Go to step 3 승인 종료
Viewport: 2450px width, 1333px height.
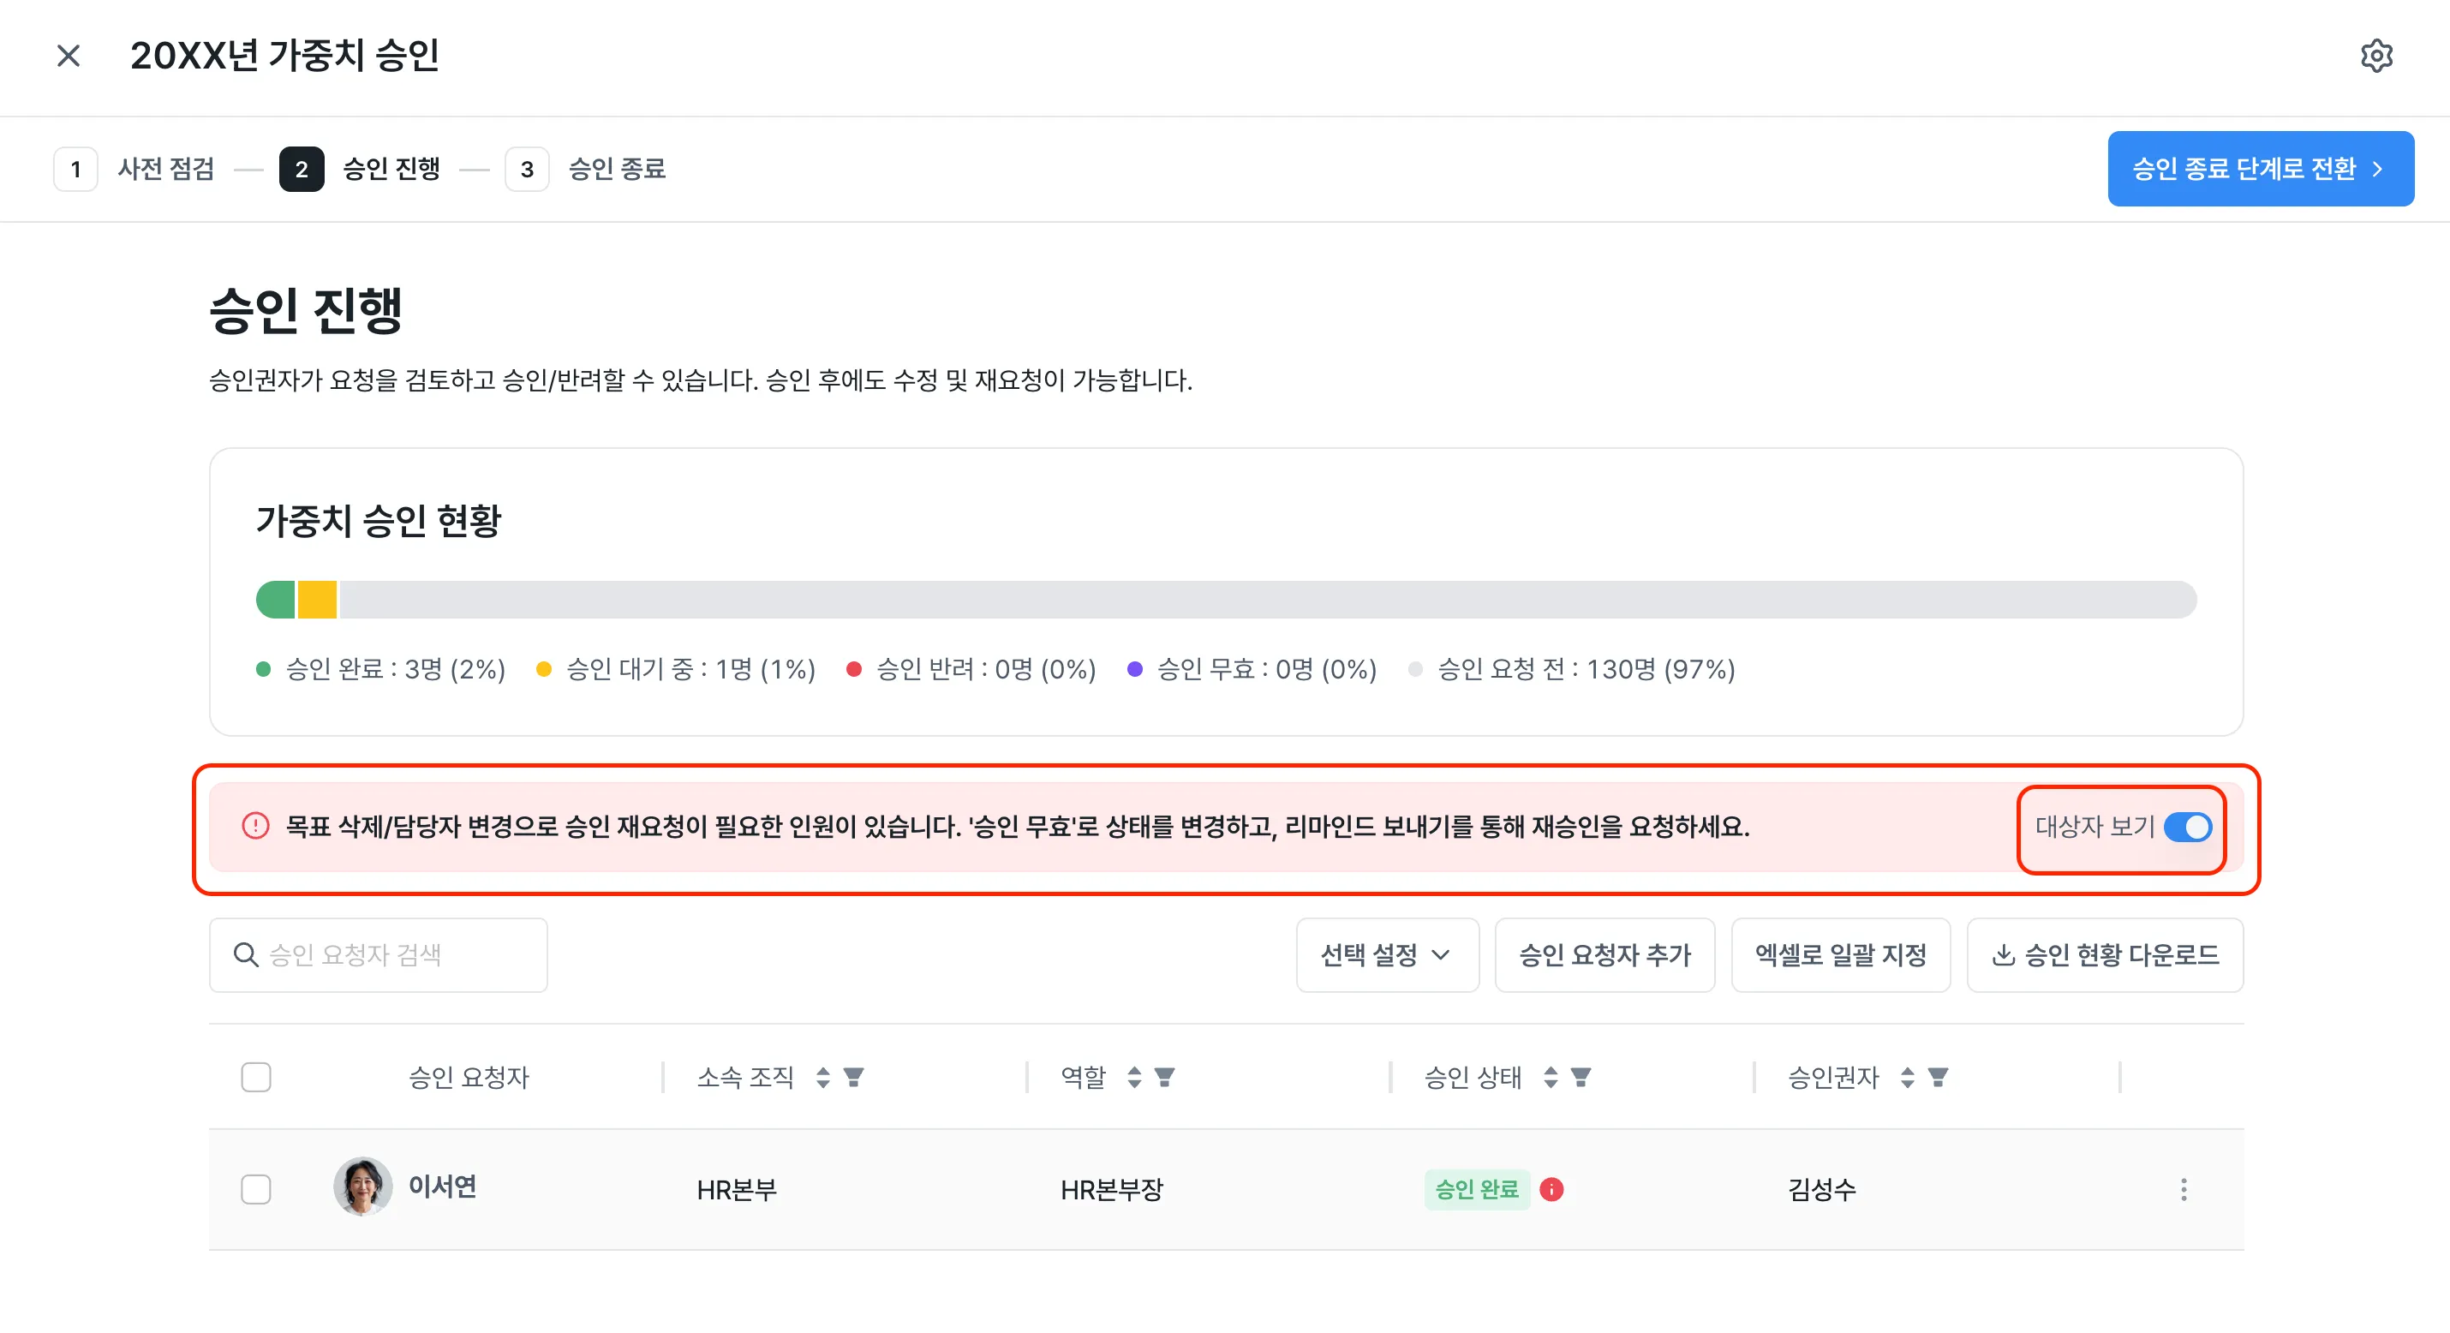tap(585, 170)
